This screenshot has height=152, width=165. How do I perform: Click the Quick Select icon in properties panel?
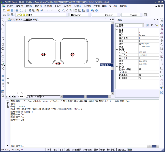pos(157,25)
